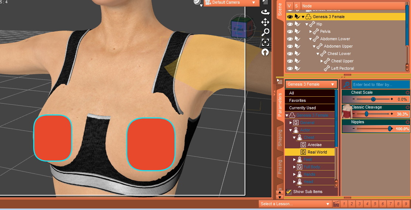Viewport: 411px width, 210px height.
Task: Open the Parameters pane options menu icon
Action: (280, 81)
